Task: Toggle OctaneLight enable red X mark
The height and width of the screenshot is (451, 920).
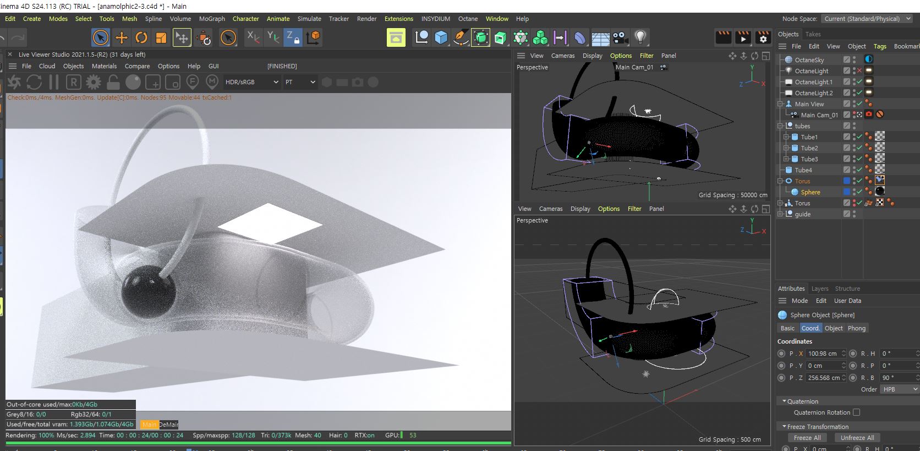Action: pos(859,71)
